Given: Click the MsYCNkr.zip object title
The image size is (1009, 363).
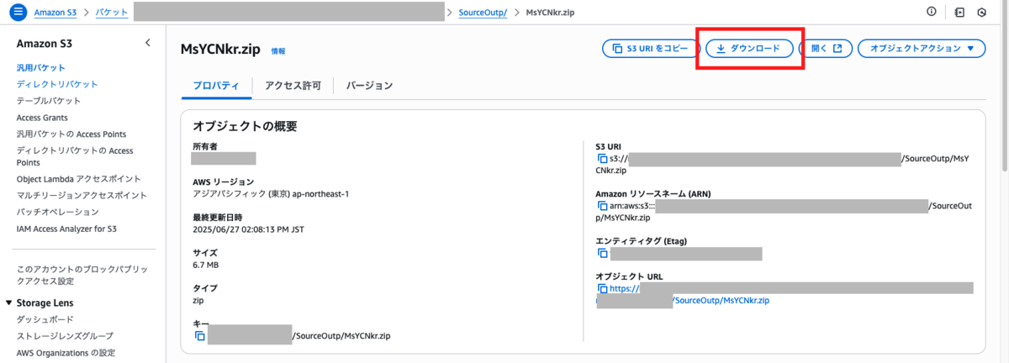Looking at the screenshot, I should click(221, 50).
